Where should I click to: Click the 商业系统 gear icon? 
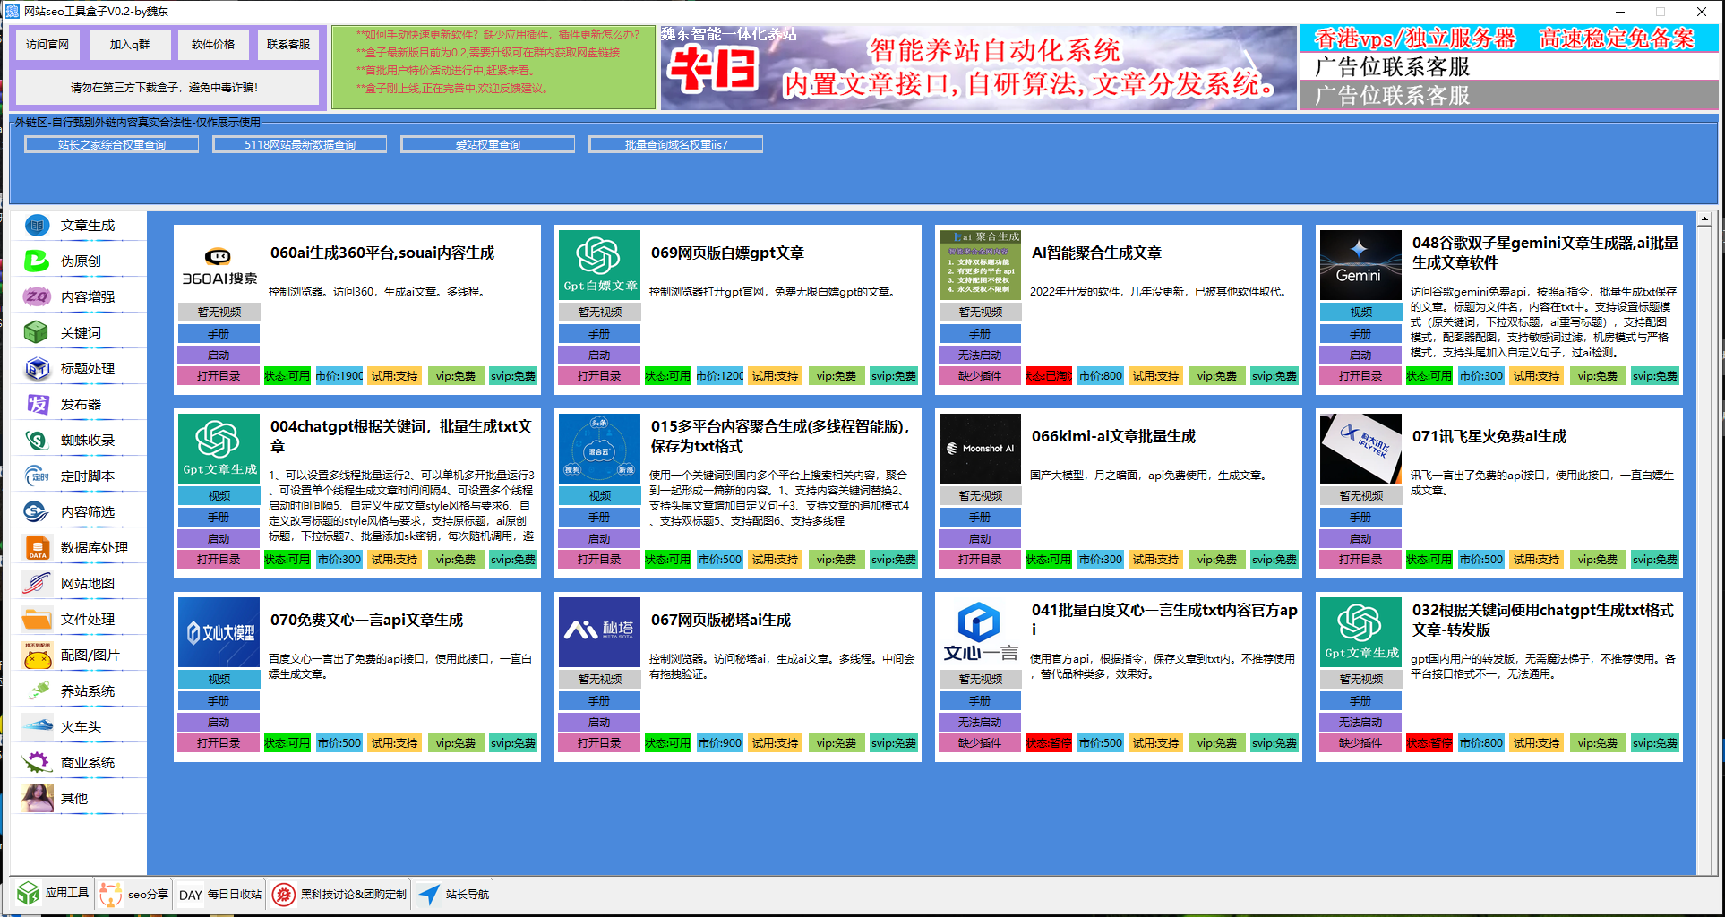click(x=37, y=762)
